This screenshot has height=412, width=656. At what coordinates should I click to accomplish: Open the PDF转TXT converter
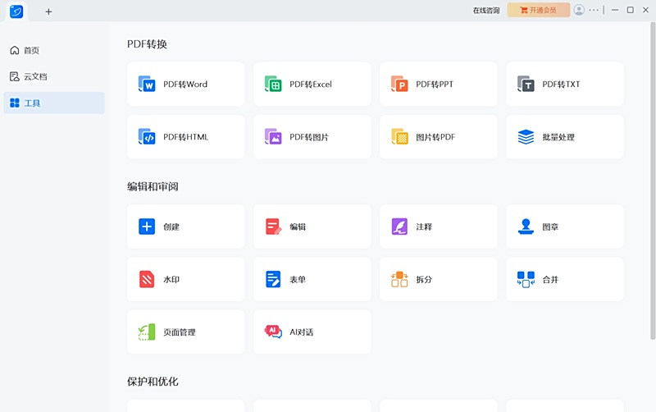[x=564, y=85]
